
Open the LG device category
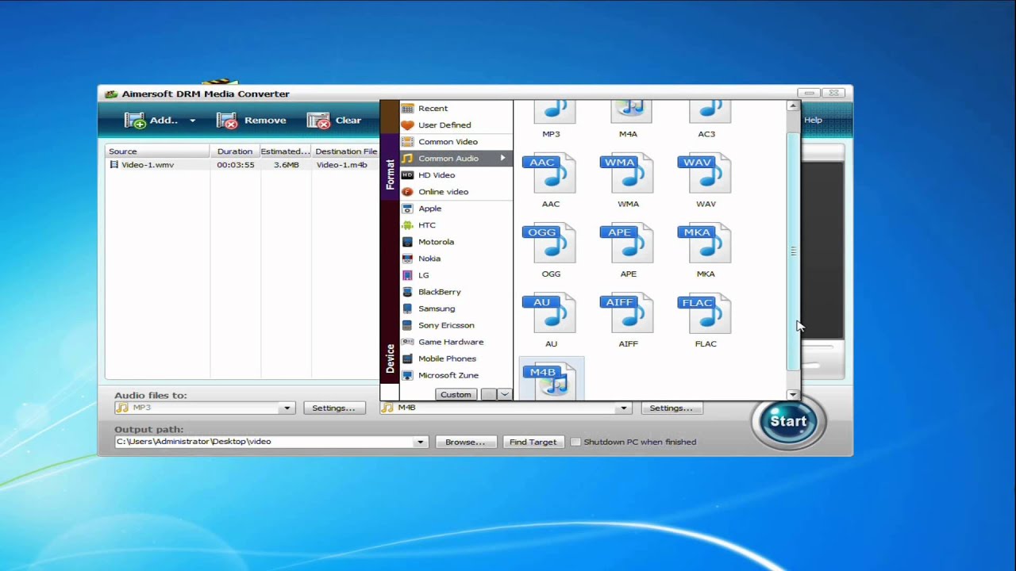pos(456,274)
